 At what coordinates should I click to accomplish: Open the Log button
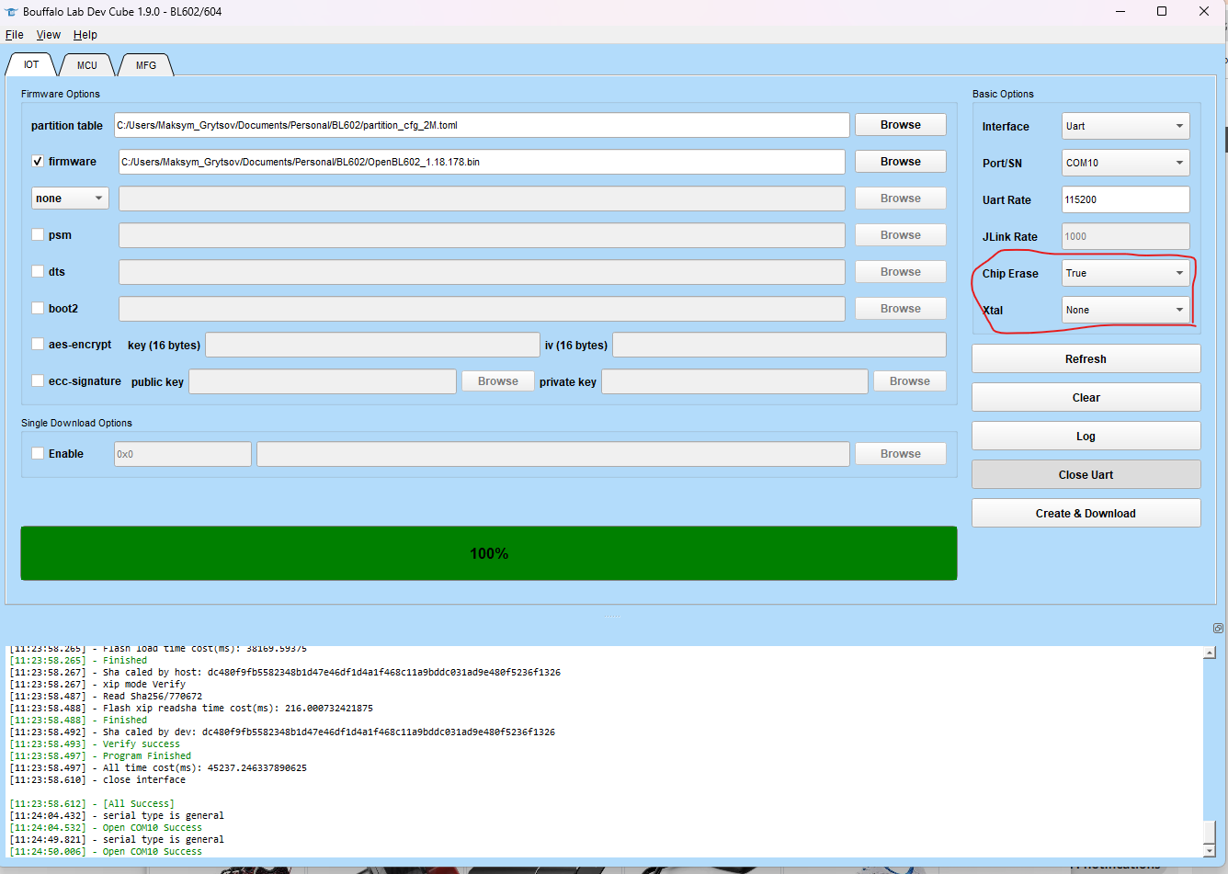[1086, 437]
